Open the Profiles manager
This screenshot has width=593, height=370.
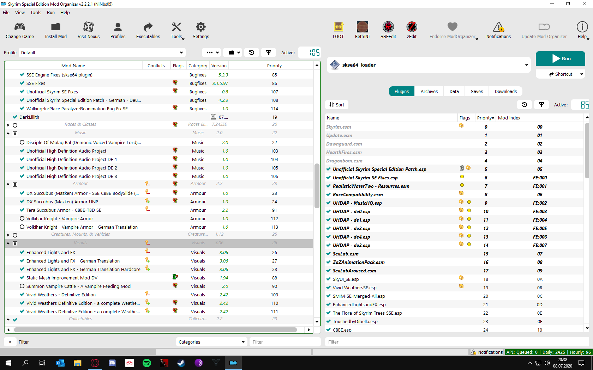[x=118, y=31]
